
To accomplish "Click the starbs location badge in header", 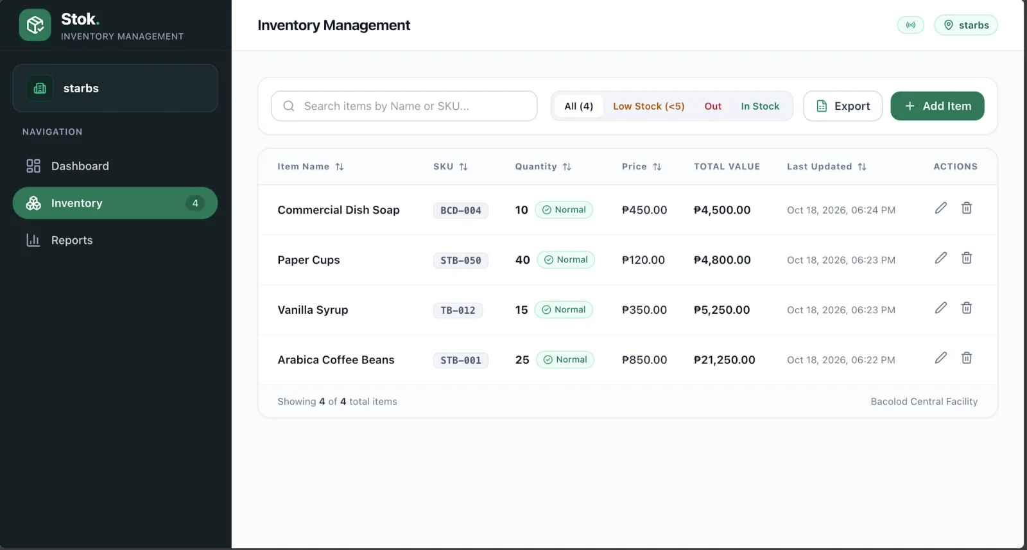I will point(966,25).
